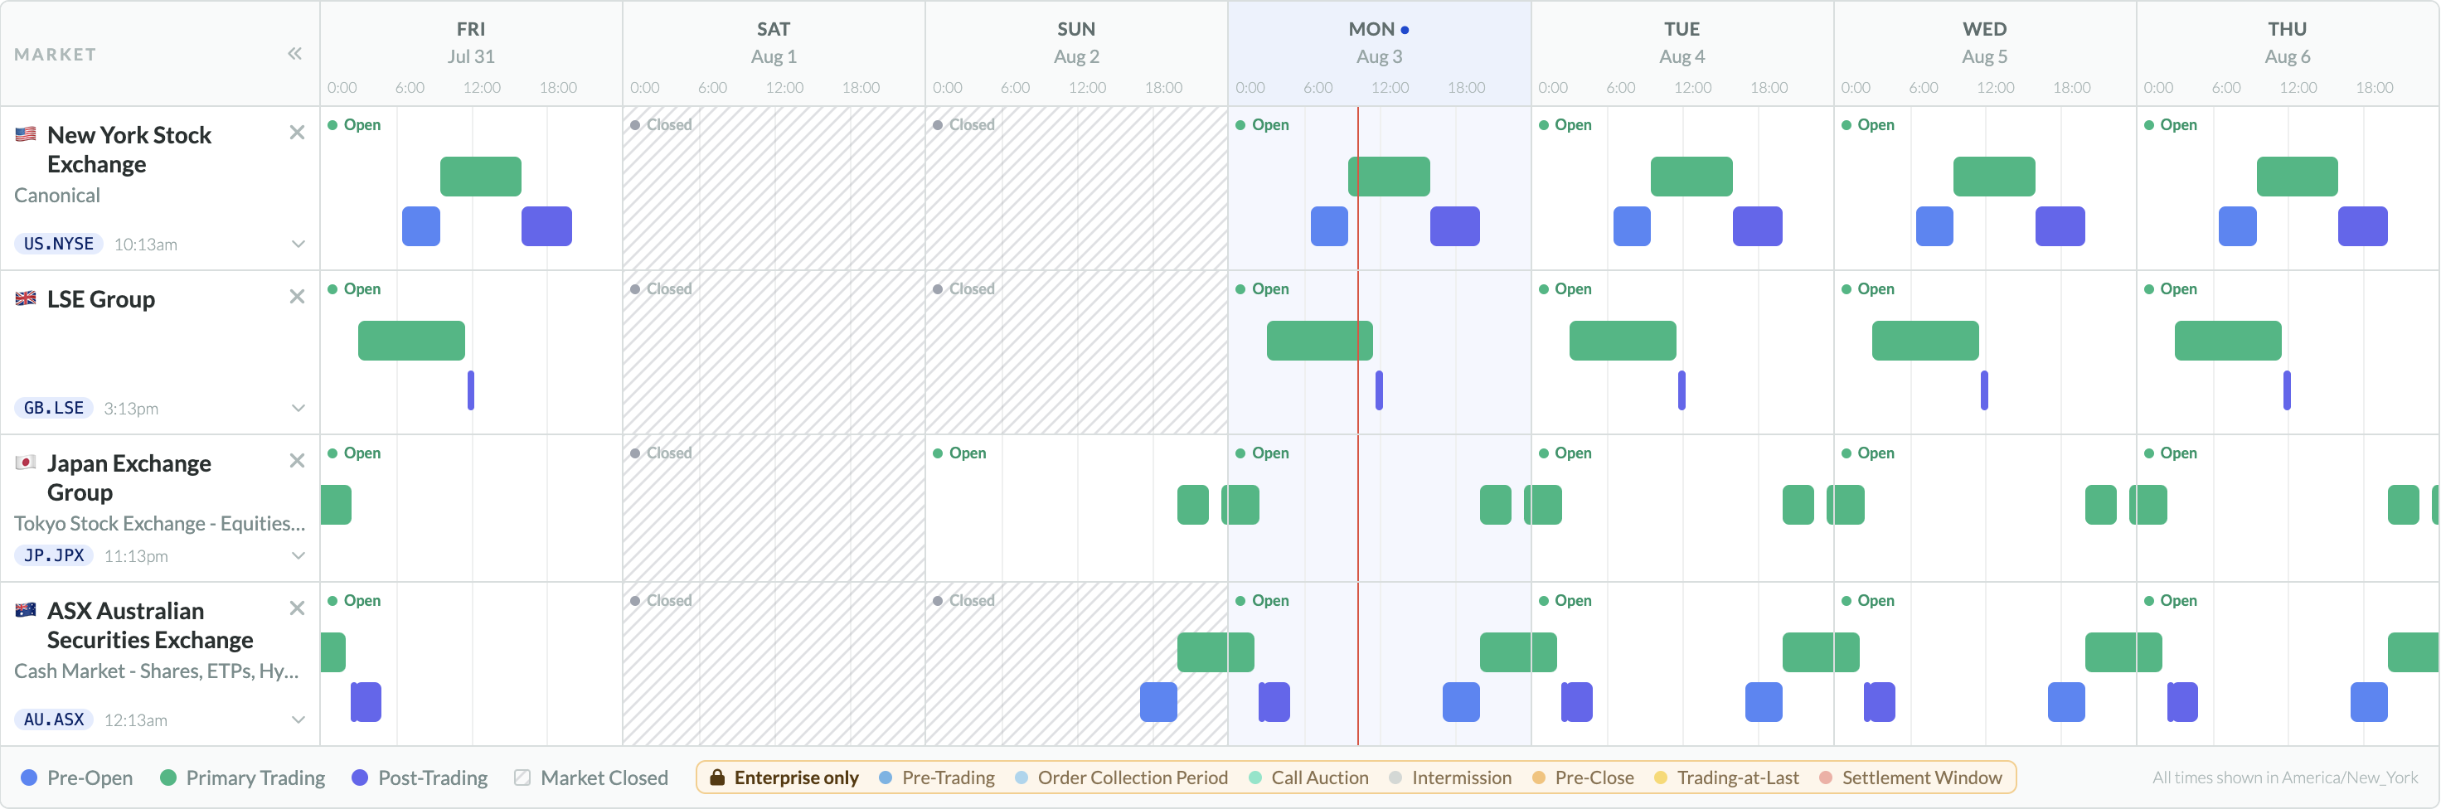Click the 10:13am local time for NYSE
This screenshot has height=809, width=2441.
(x=145, y=245)
